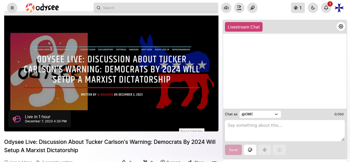Open the new post feather icon
Screen dimensions: 350x162
click(252, 8)
